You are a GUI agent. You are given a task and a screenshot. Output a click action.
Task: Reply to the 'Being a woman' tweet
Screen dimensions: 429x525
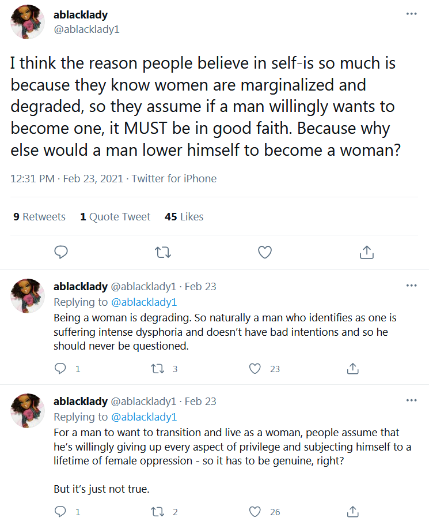[x=61, y=369]
